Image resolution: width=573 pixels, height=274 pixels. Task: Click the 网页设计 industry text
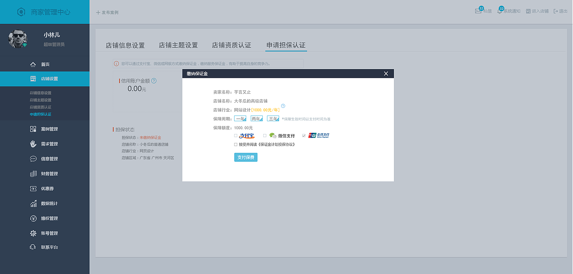[x=147, y=151]
